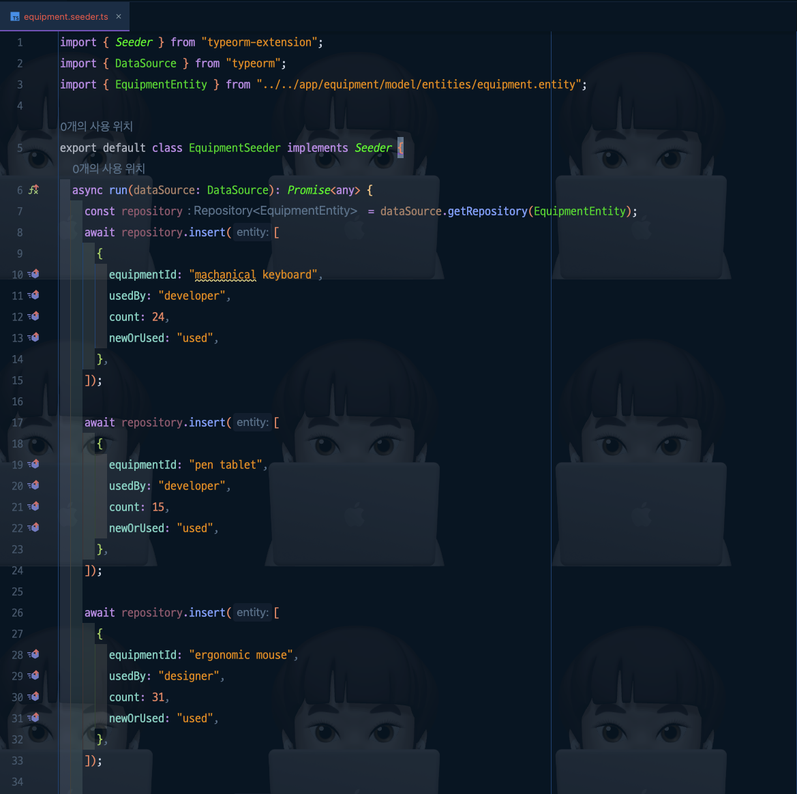Click the Seeder identifier in line 1 import
Image resolution: width=797 pixels, height=794 pixels.
134,42
